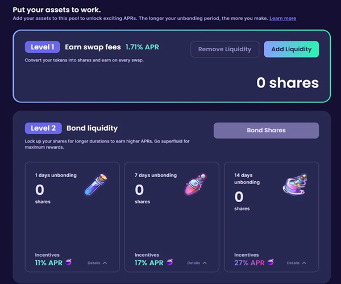This screenshot has width=341, height=284.
Task: Open the Learn more link
Action: 282,18
